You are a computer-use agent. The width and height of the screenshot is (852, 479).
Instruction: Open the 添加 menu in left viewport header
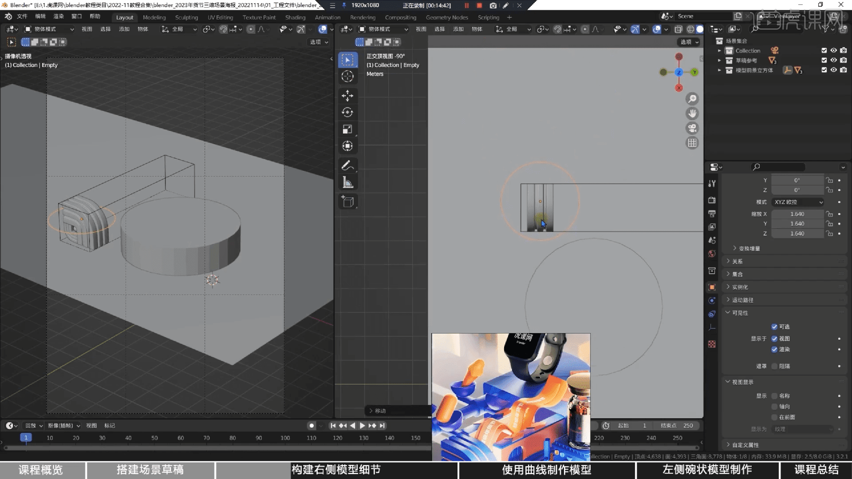124,29
